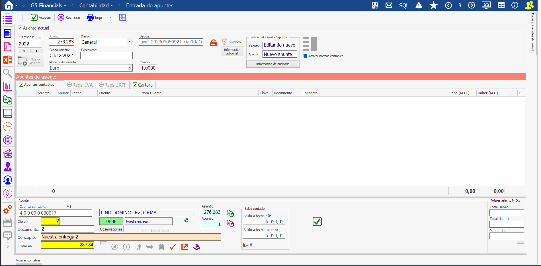541x266 pixels.
Task: Click the warning triangle alert icon
Action: coord(419,5)
